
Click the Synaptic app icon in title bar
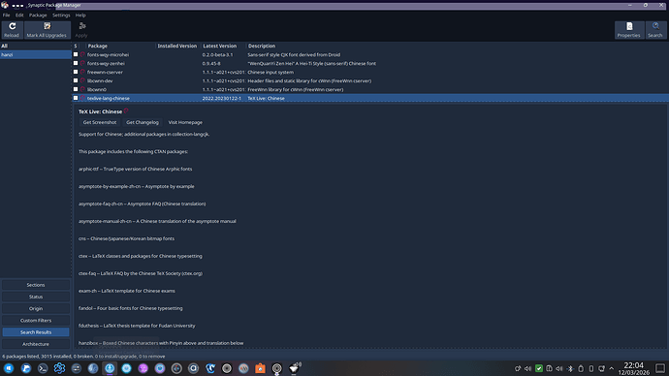(x=5, y=5)
